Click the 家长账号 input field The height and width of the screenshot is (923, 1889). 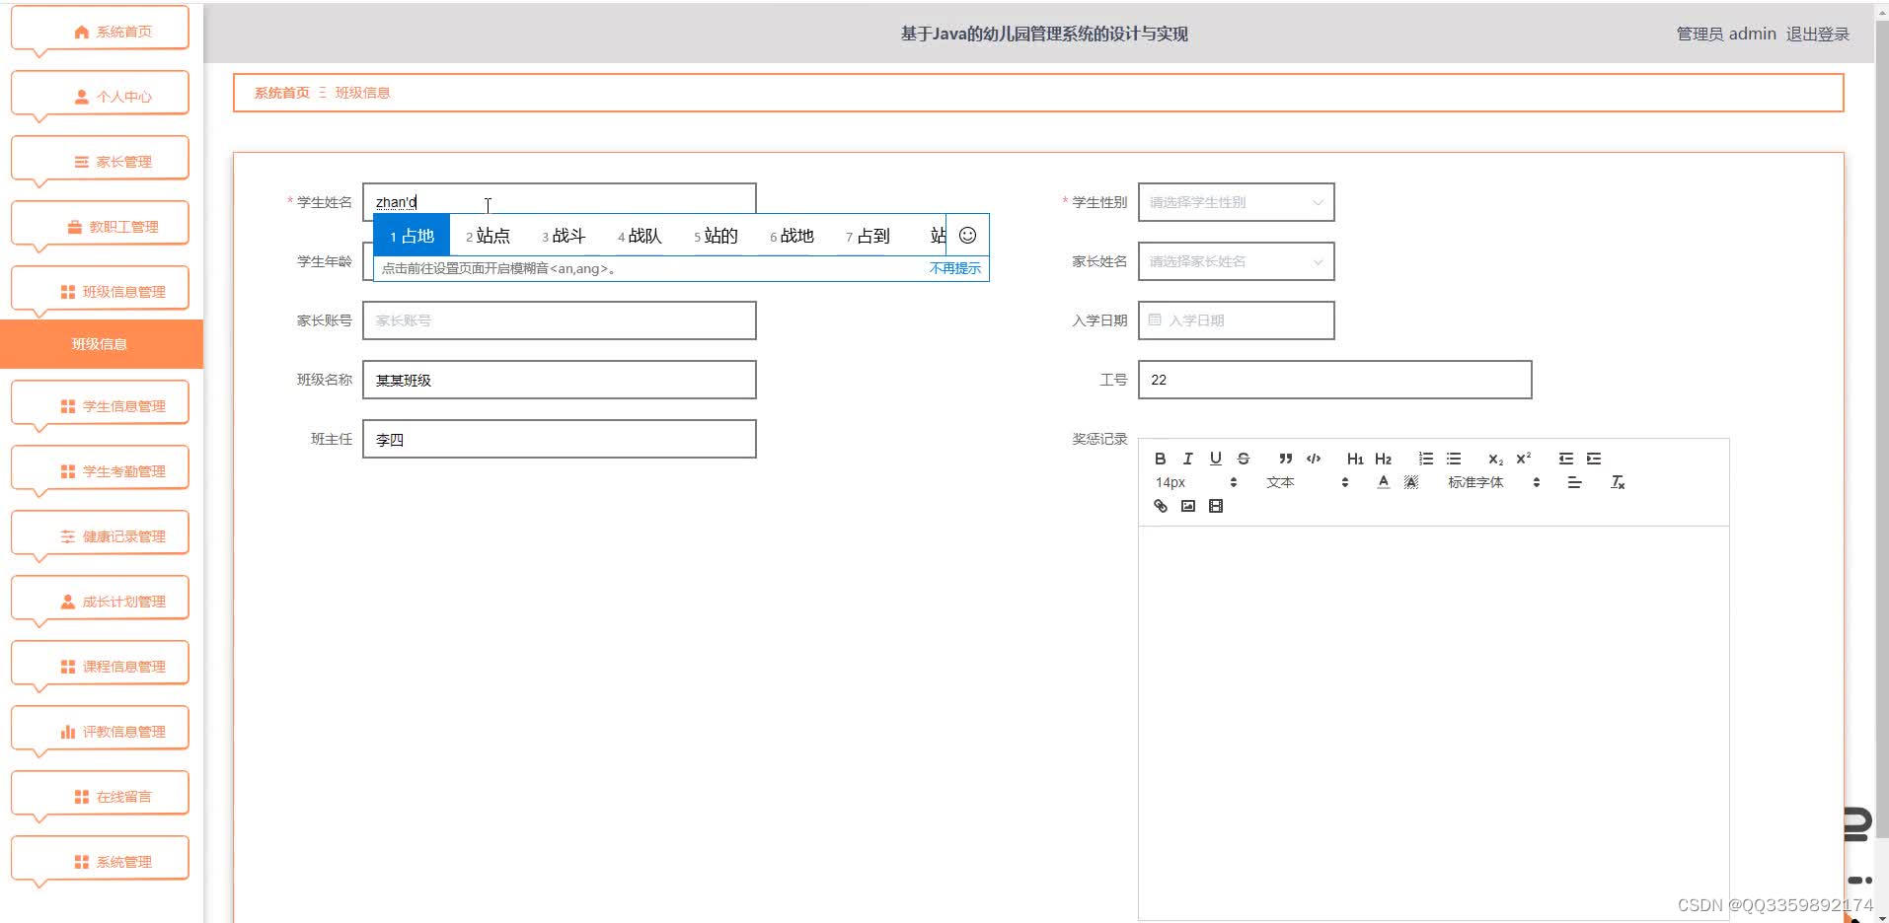(560, 320)
